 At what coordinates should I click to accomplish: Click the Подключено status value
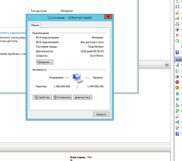[x=96, y=47]
